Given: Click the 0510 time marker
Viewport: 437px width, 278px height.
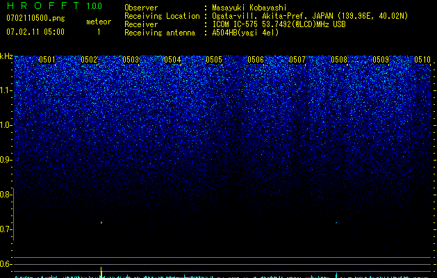Looking at the screenshot, I should point(422,60).
